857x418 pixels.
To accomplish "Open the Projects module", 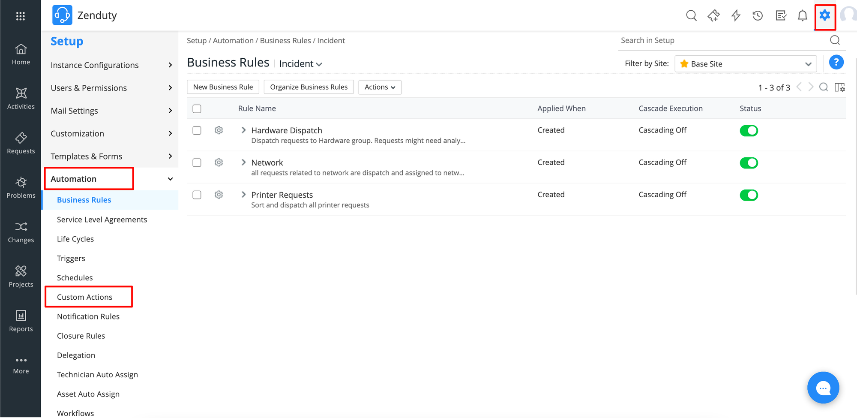I will (x=21, y=277).
